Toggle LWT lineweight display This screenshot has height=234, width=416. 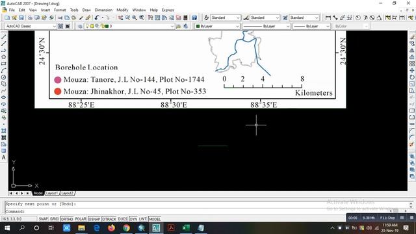click(x=143, y=219)
